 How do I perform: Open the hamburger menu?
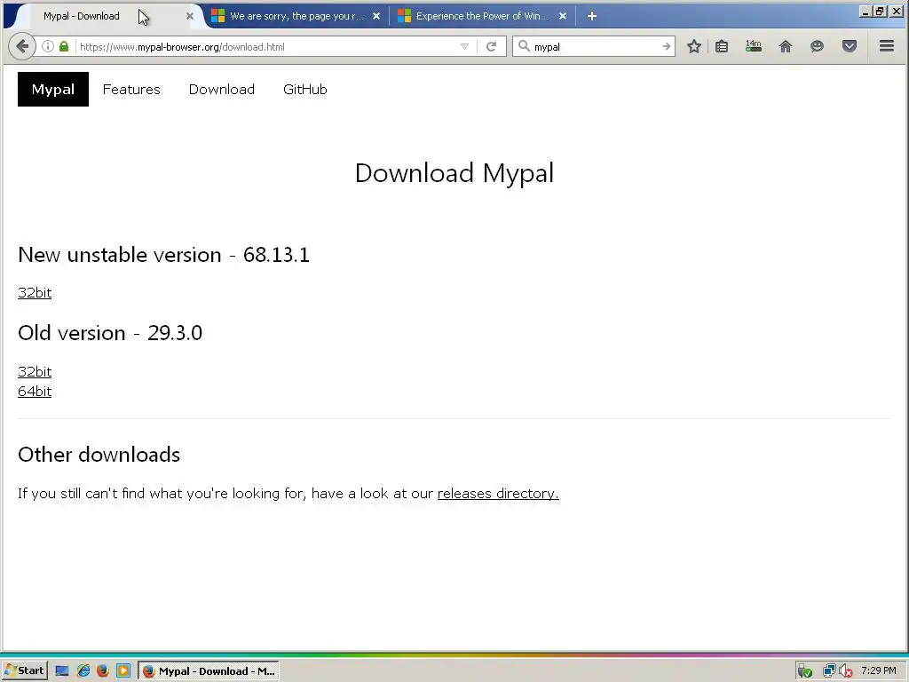point(887,46)
